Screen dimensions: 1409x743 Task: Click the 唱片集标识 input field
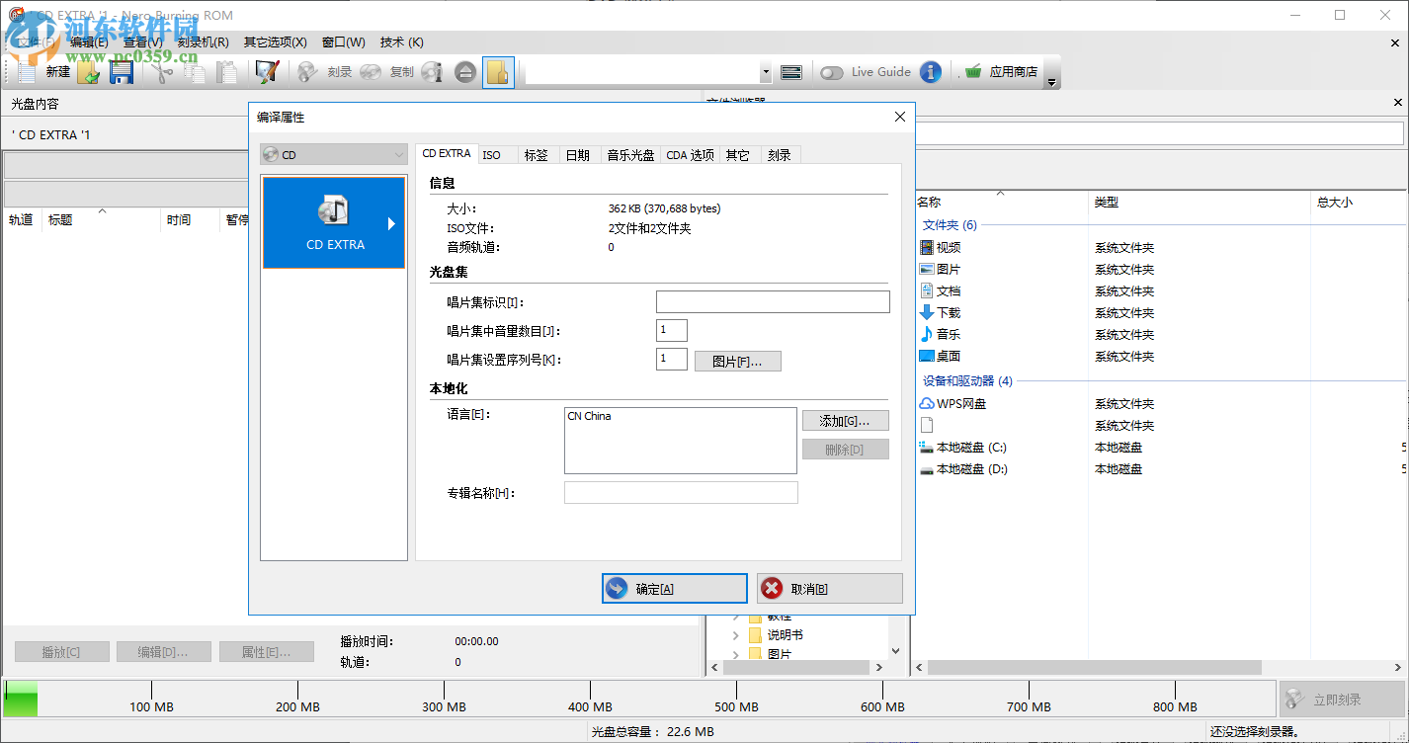(772, 301)
